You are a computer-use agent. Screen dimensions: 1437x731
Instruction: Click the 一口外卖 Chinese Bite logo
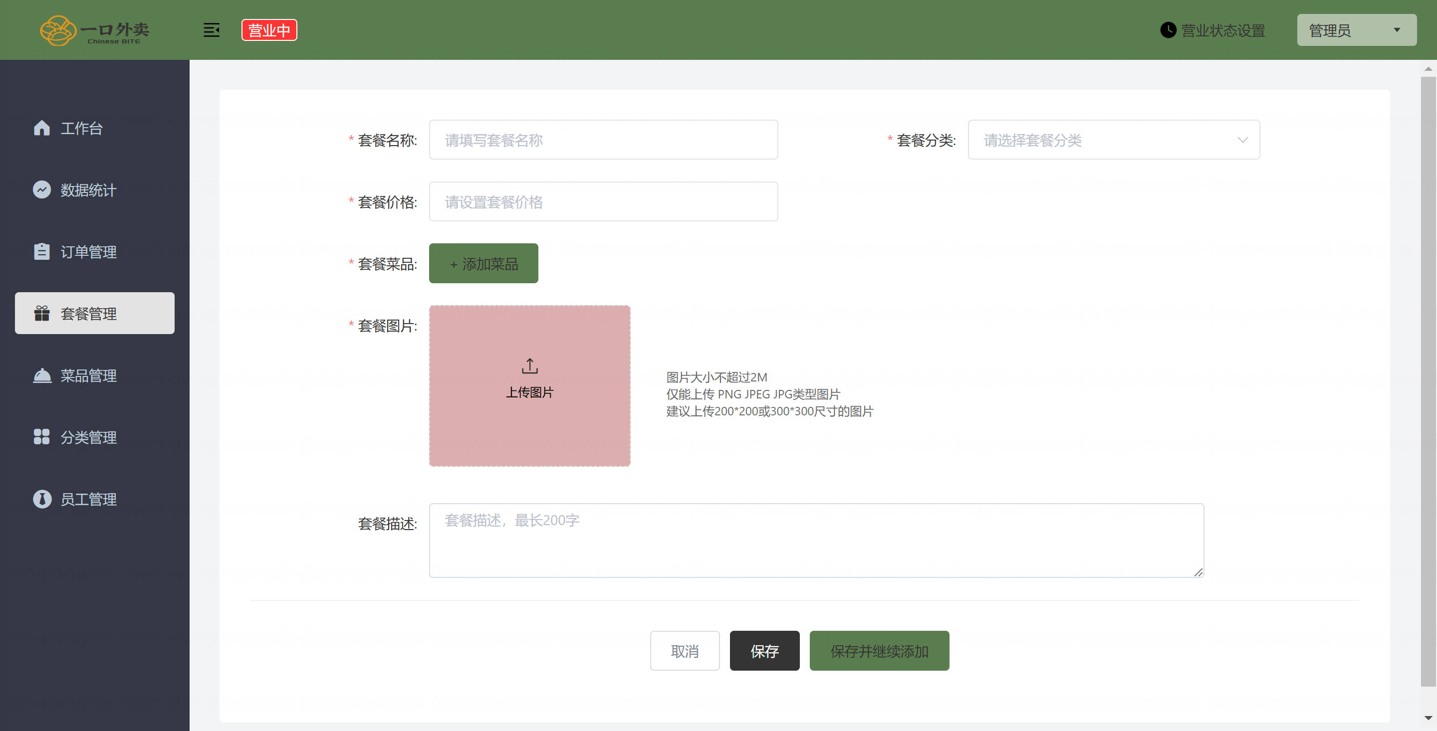pyautogui.click(x=95, y=30)
